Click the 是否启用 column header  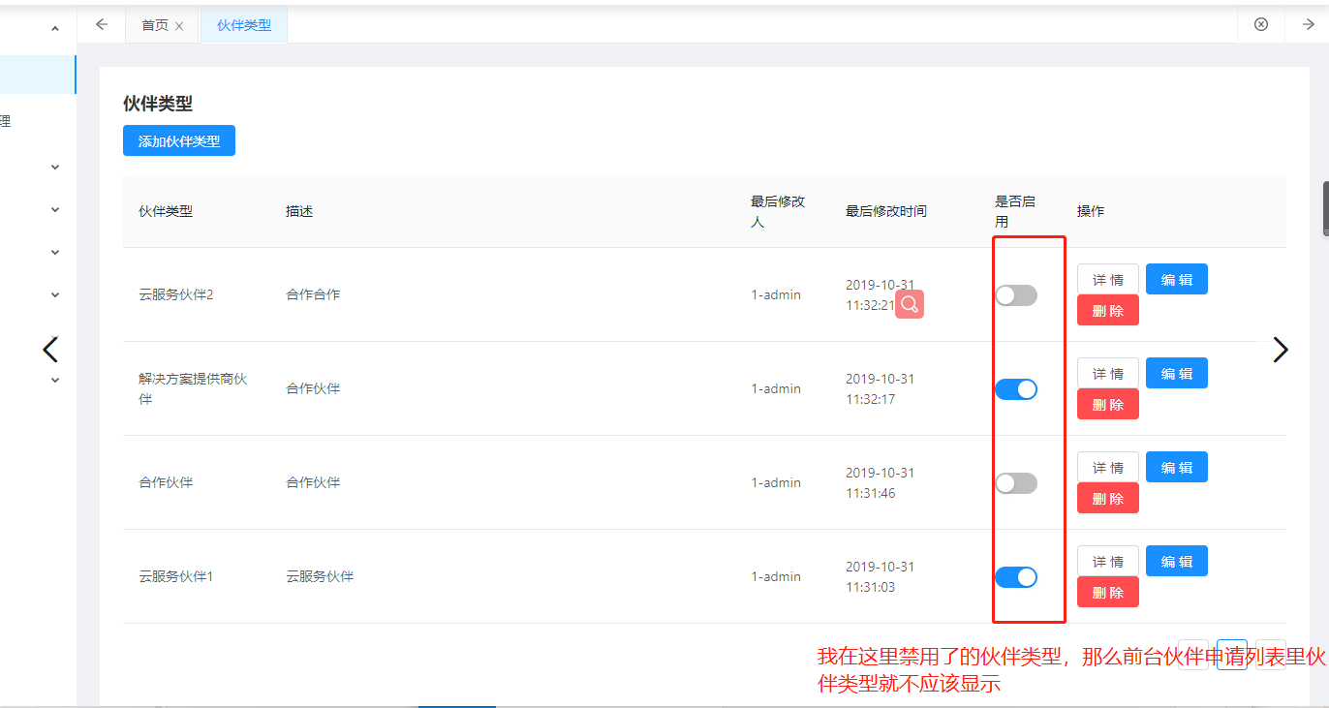(1015, 211)
